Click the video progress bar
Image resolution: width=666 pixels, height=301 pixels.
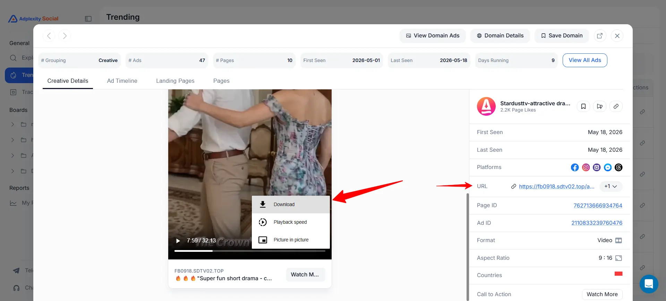point(250,251)
